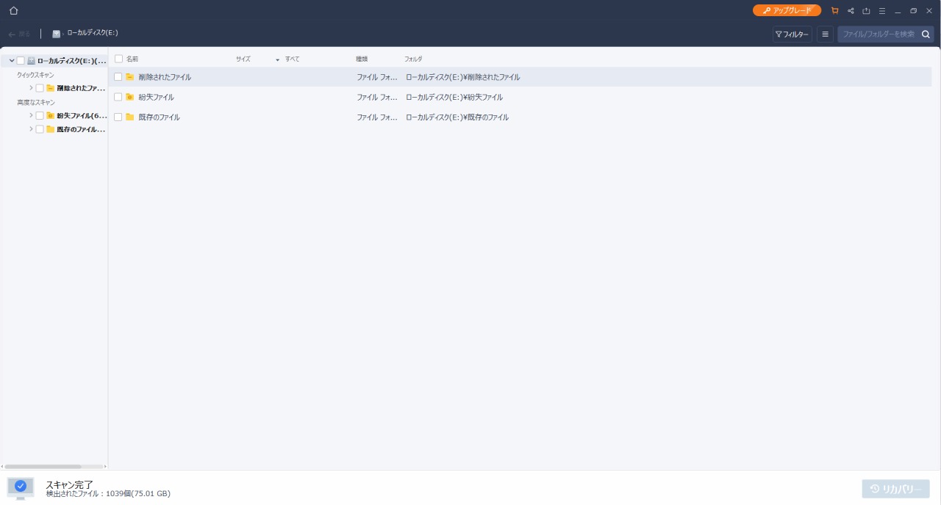Viewport: 941px width, 505px height.
Task: Click ローカルディスク(E:) in the breadcrumb
Action: [x=93, y=33]
